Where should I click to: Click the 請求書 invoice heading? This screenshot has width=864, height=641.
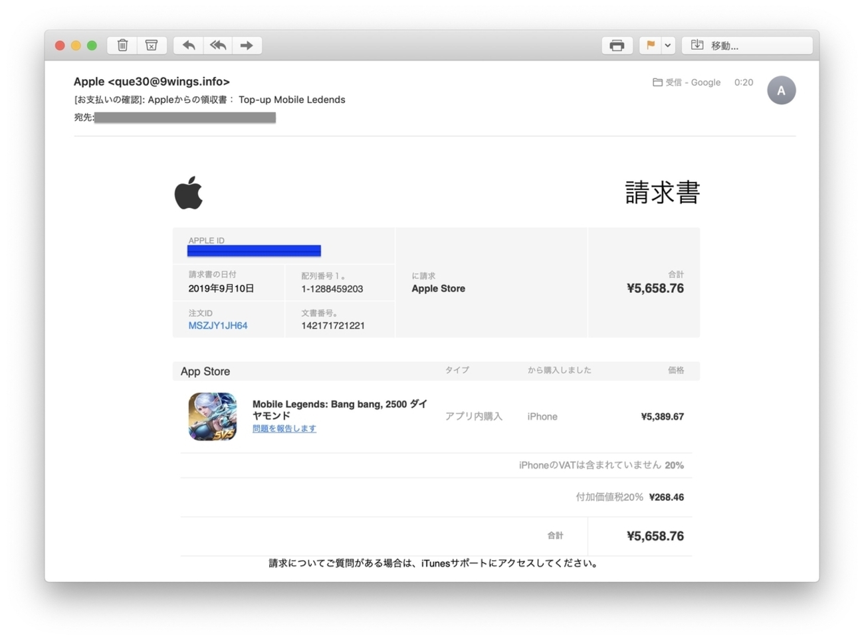point(662,193)
